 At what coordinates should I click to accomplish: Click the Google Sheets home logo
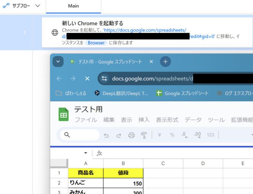[64, 114]
